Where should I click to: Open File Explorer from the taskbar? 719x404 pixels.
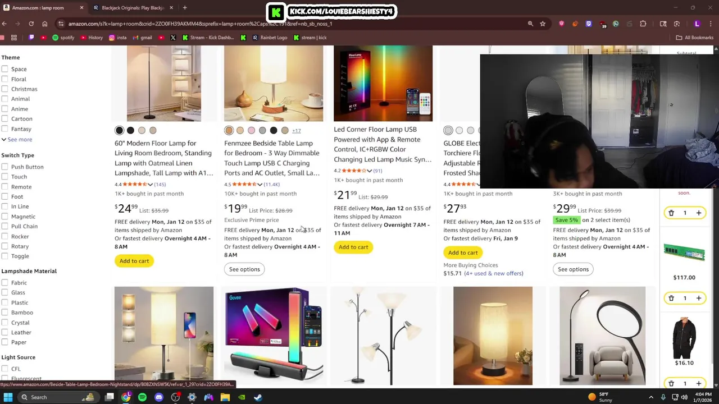[x=225, y=397]
